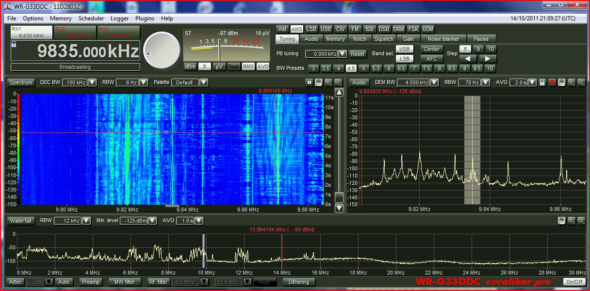Image resolution: width=590 pixels, height=291 pixels.
Task: Save the wideband spectrum with the disk icon
Action: coord(561,221)
